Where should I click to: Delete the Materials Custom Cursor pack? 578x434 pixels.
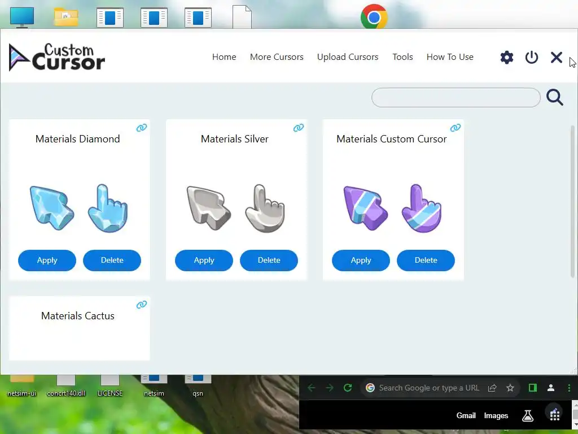pyautogui.click(x=426, y=260)
